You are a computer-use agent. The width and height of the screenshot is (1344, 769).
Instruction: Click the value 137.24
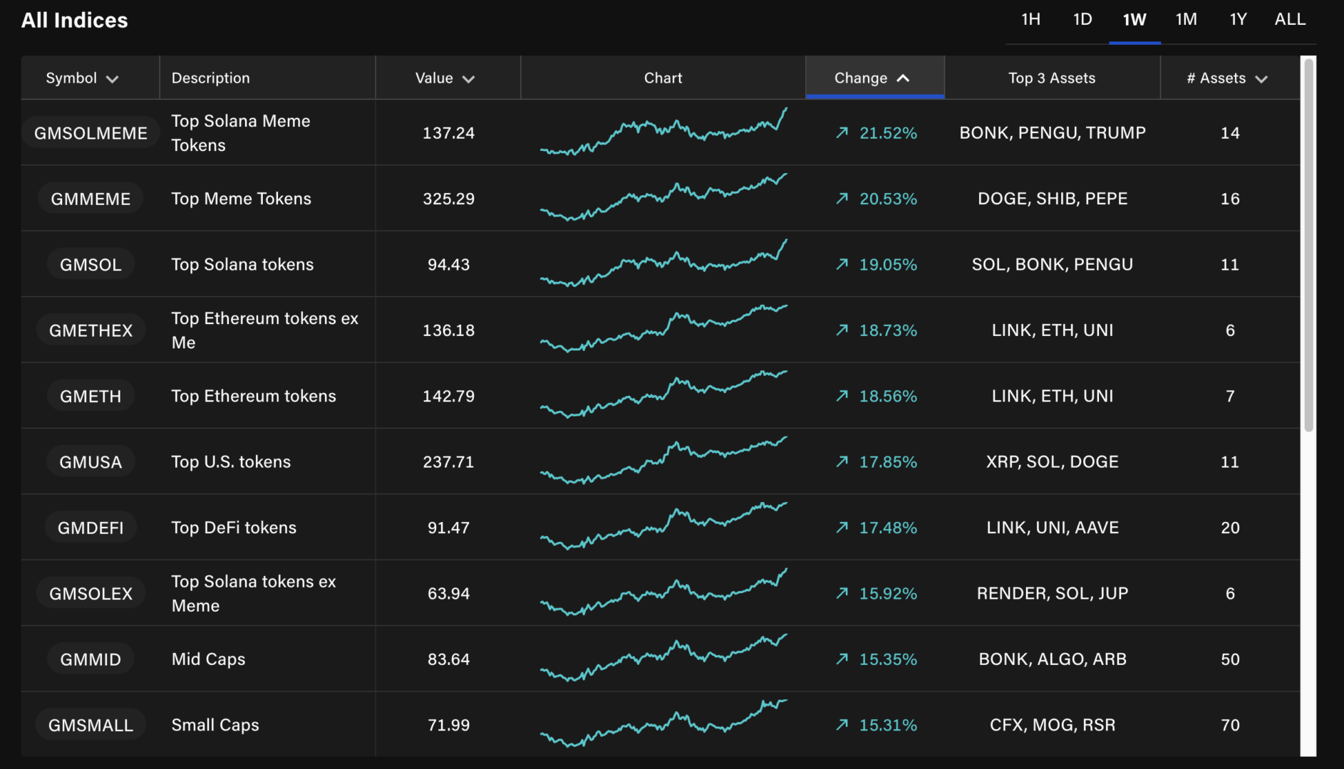448,133
